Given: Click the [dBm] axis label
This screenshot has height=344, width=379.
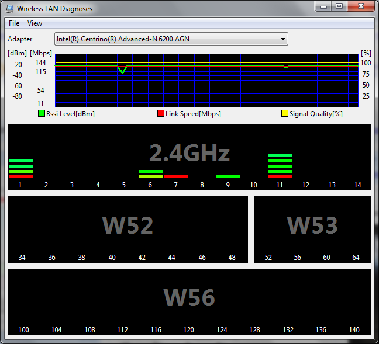Looking at the screenshot, I should 17,53.
